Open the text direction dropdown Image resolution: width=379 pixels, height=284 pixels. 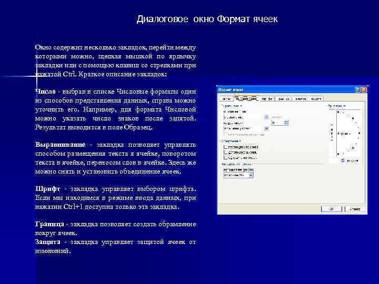click(251, 175)
